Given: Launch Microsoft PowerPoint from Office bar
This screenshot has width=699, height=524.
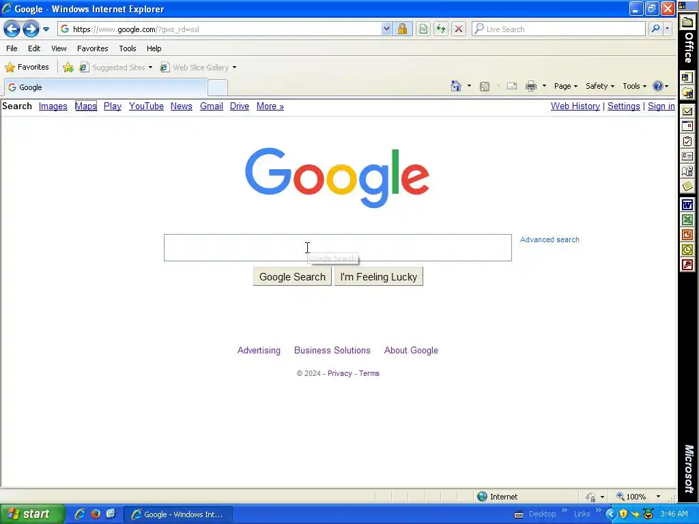Looking at the screenshot, I should coord(687,235).
